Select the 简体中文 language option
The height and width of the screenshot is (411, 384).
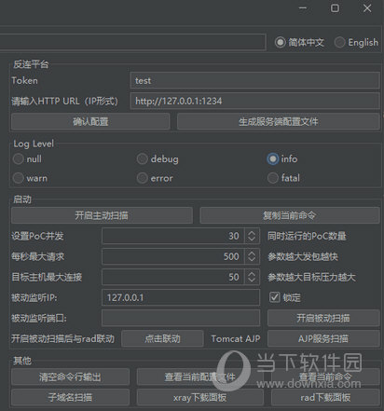pos(280,42)
